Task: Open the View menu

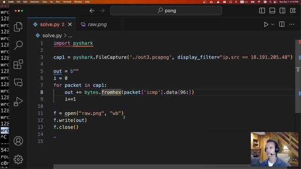Action: click(x=45, y=2)
